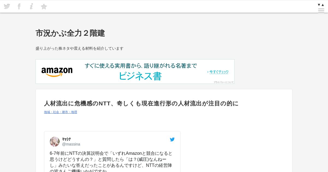Click マッシナ profile avatar
The image size is (328, 172).
(55, 142)
